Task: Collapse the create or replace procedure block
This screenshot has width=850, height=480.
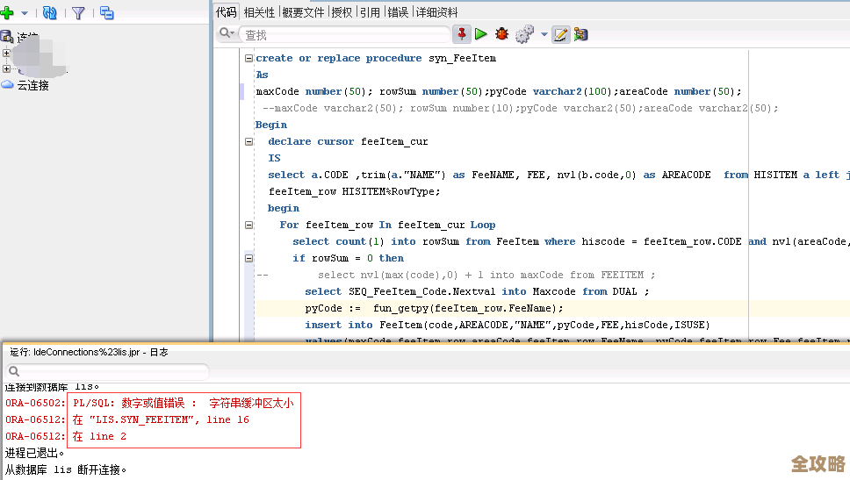Action: coord(249,58)
